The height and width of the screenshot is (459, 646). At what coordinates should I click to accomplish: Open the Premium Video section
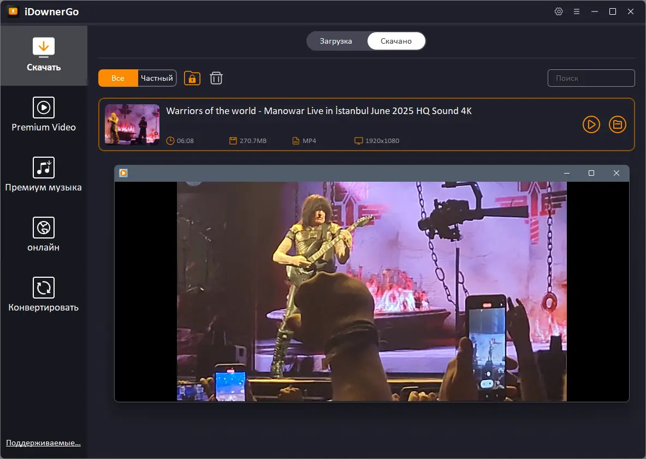44,115
